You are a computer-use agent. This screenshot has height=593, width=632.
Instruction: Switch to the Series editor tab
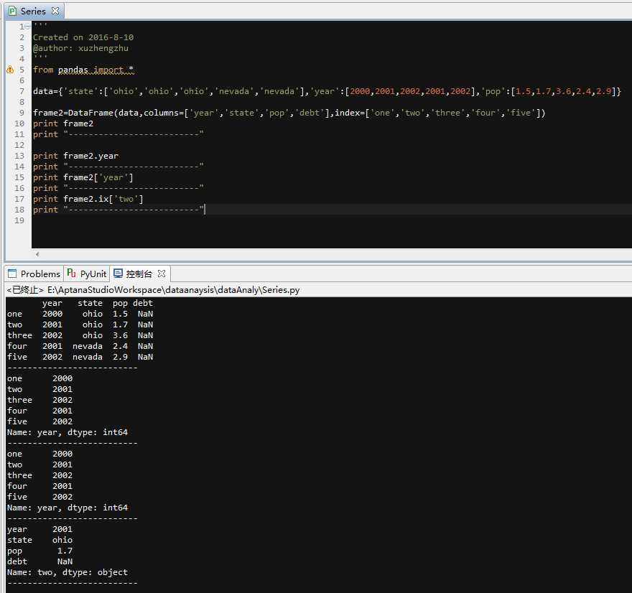click(33, 11)
